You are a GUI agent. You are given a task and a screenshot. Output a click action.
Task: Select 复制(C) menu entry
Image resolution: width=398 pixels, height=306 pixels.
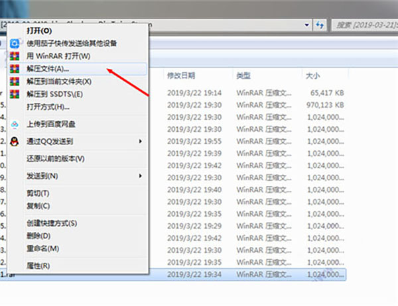tap(78, 206)
